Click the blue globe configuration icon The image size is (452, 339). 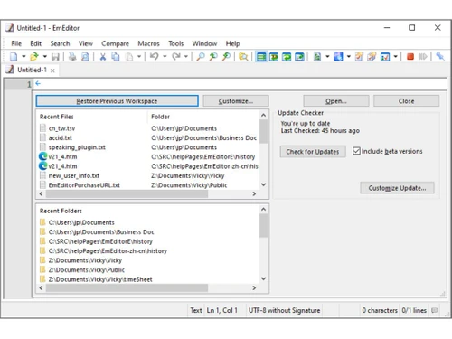338,57
